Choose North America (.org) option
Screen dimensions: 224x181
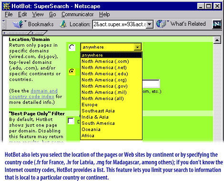point(111,80)
